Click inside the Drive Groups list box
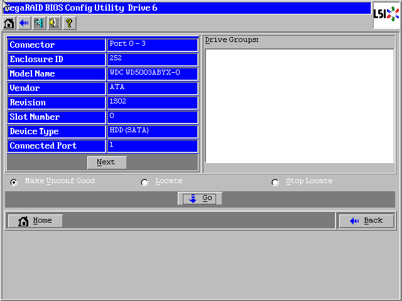 pos(300,106)
